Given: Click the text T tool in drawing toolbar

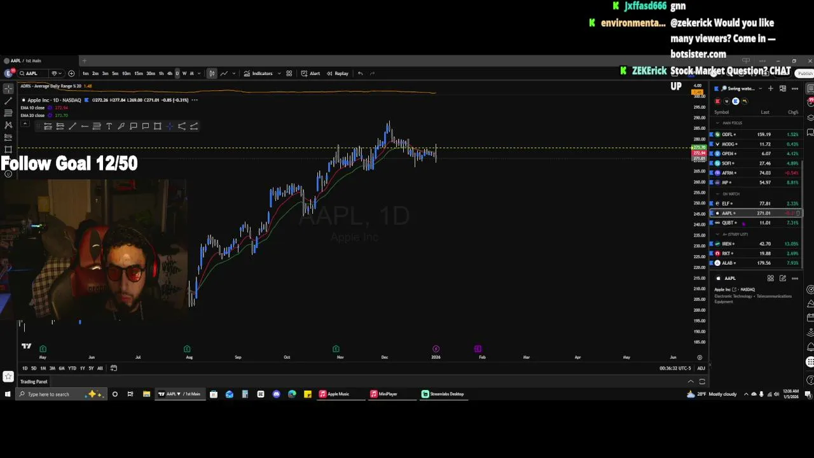Looking at the screenshot, I should (x=109, y=126).
